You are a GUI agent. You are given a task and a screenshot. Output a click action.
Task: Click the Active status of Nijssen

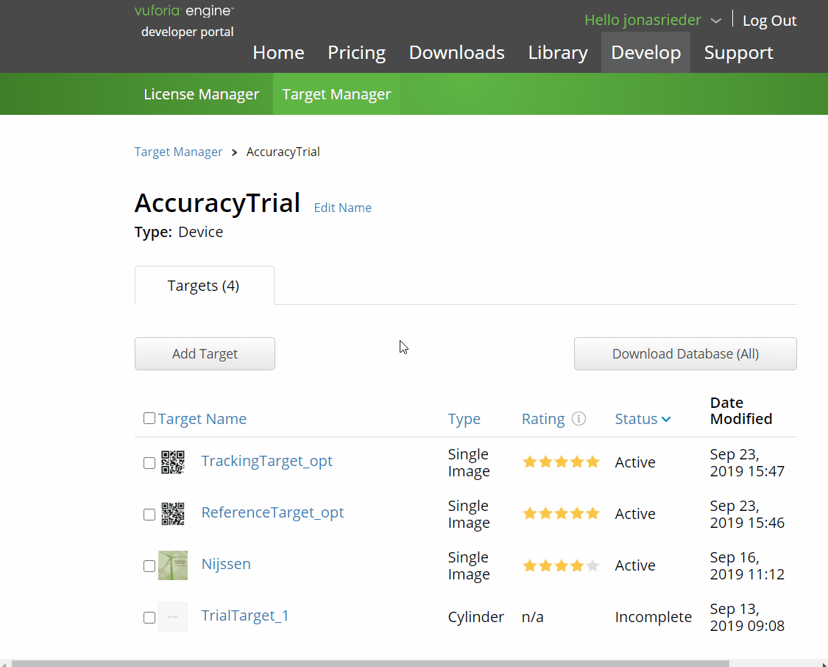click(635, 565)
